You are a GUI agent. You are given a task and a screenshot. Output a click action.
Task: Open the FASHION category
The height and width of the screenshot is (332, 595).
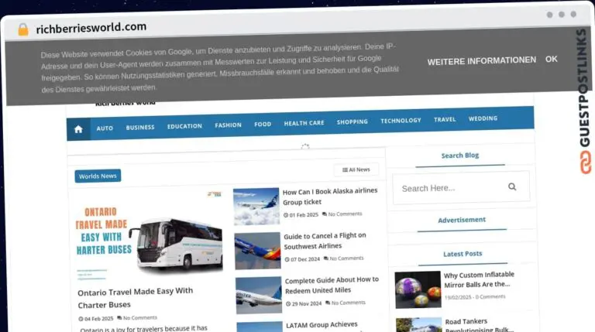(228, 125)
